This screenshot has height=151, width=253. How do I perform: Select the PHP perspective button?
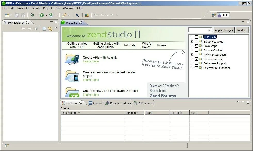click(x=223, y=15)
